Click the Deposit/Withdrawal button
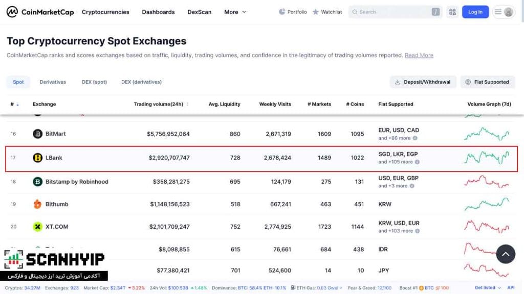Screen dimensions: 524x294 click(423, 82)
